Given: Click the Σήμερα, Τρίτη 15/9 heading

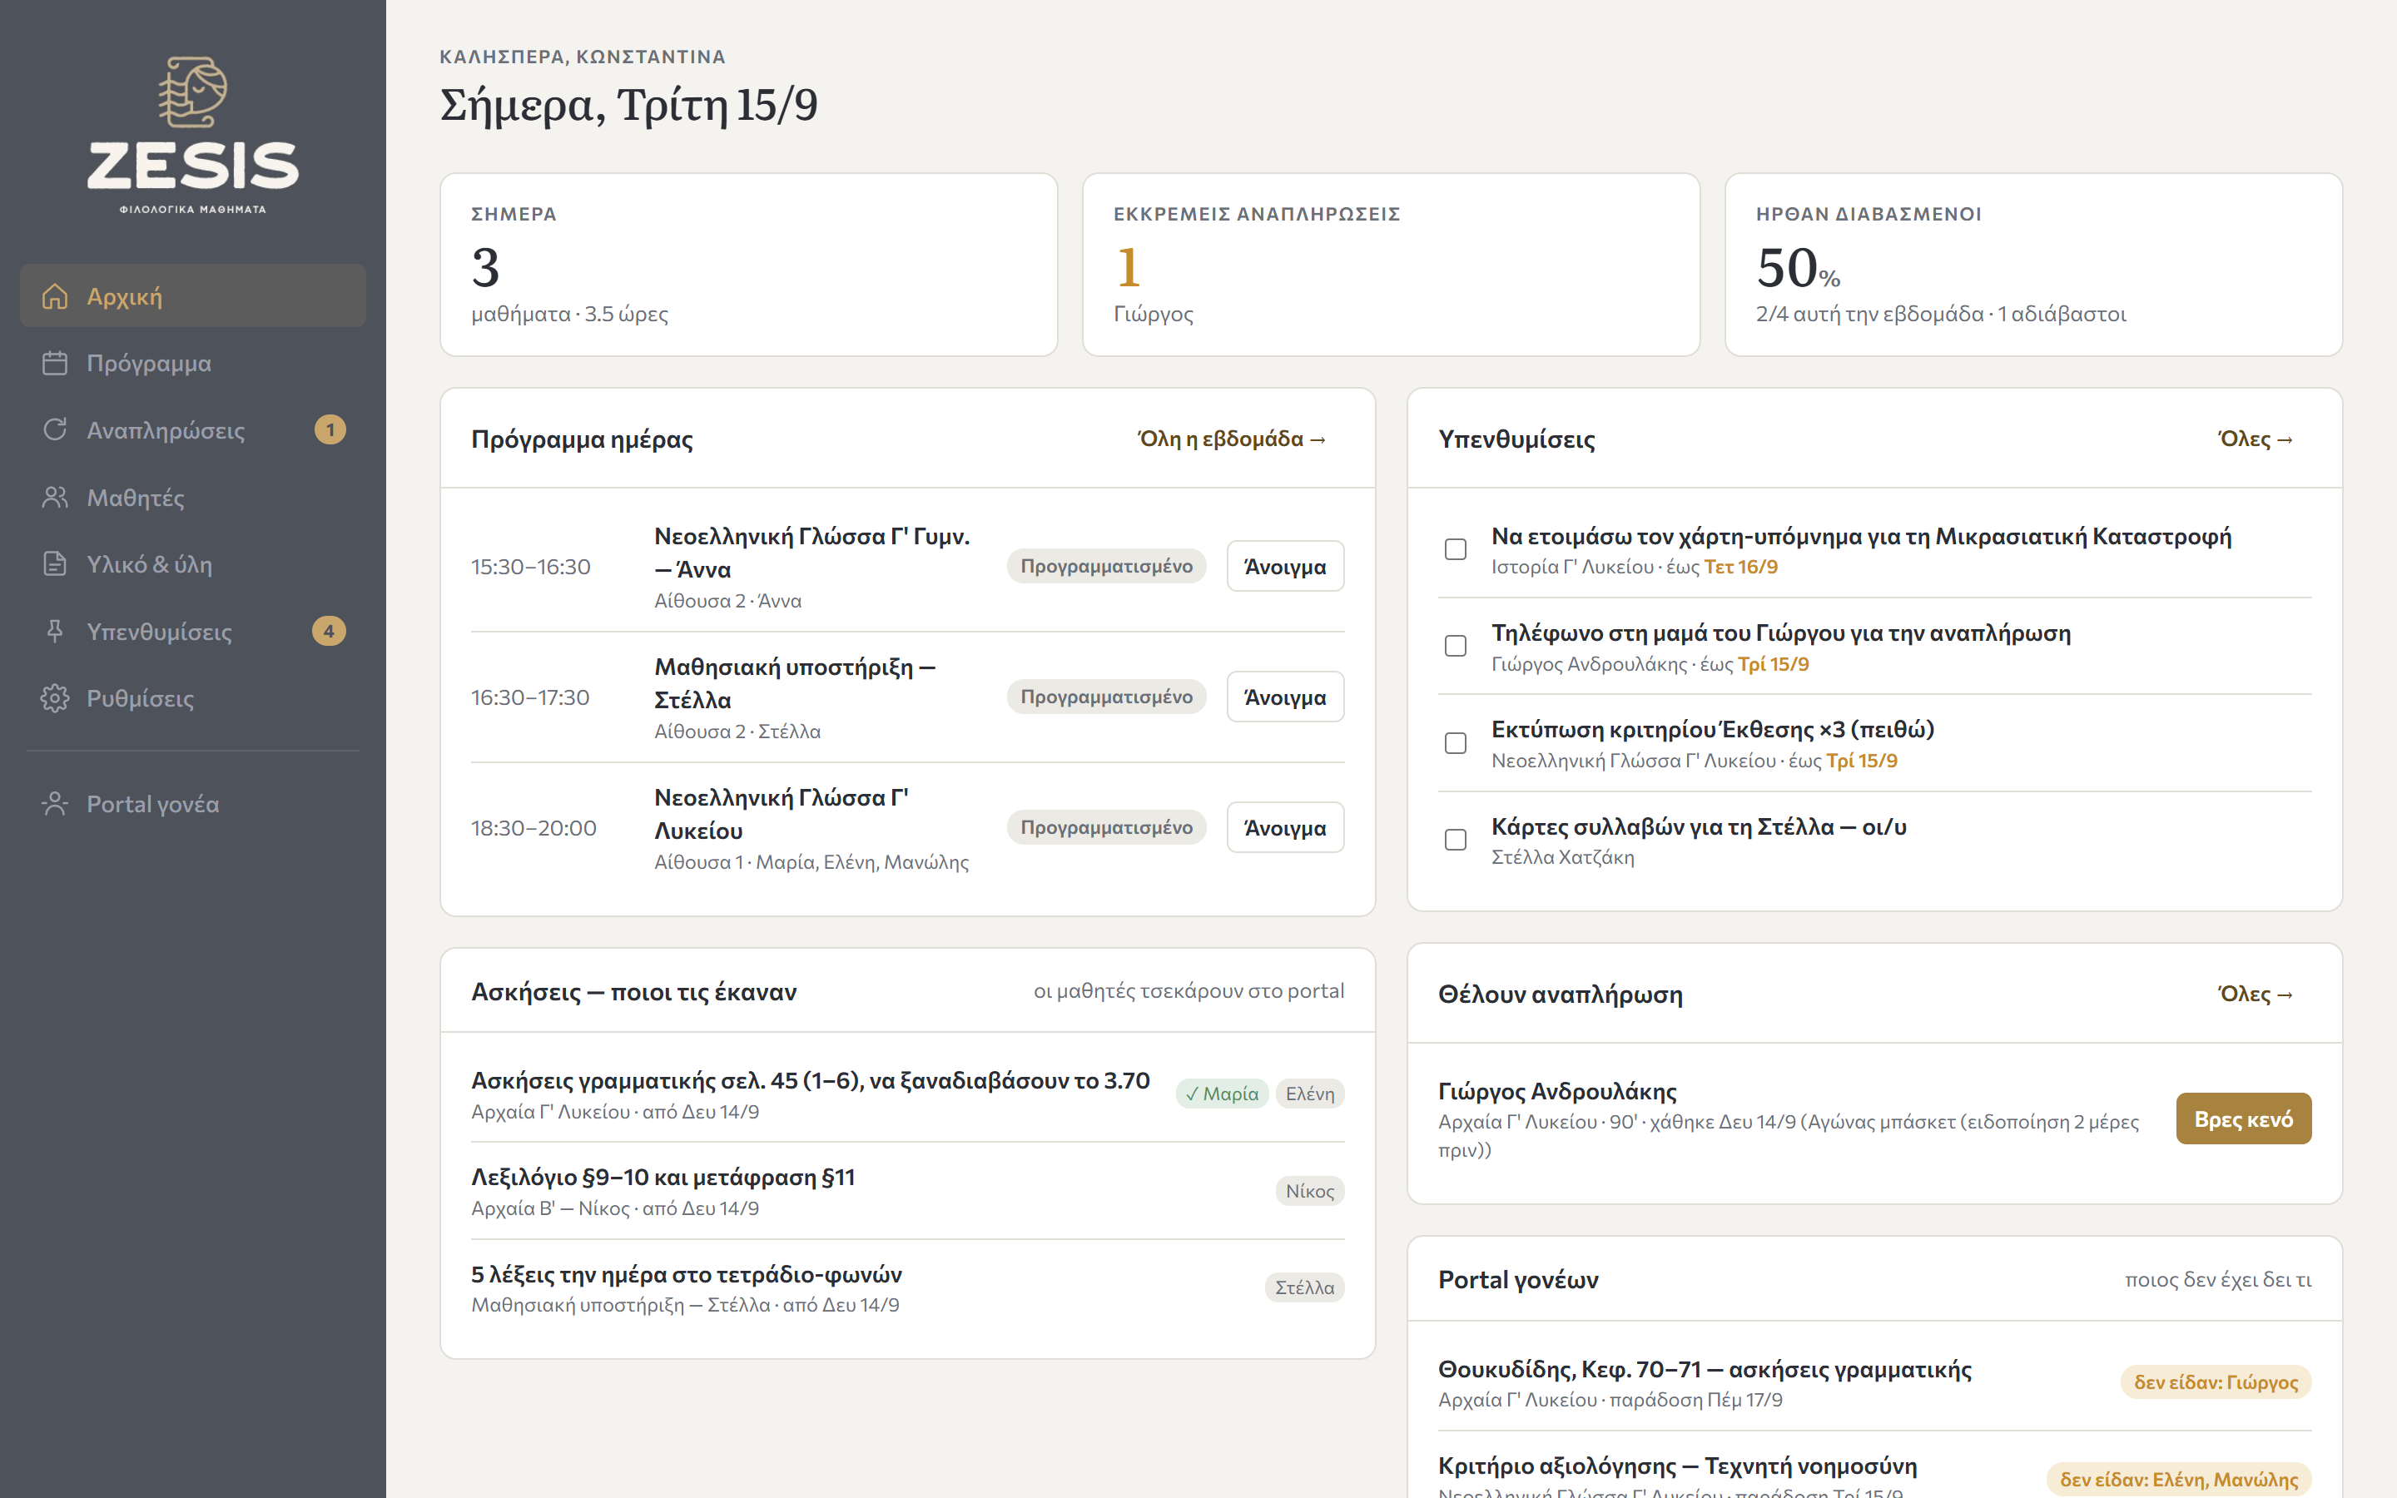Looking at the screenshot, I should point(629,106).
